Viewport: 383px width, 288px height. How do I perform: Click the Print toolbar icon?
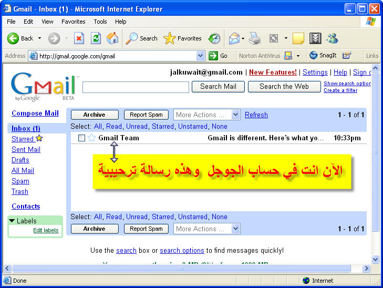pos(254,38)
